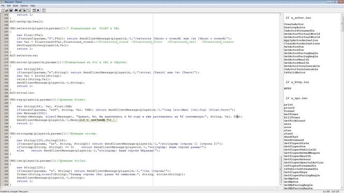Open the Help menu
This screenshot has width=344, height=193.
coord(33,6)
